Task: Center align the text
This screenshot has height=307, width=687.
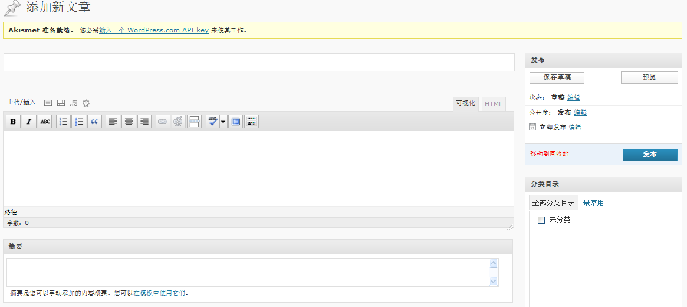Action: (129, 122)
